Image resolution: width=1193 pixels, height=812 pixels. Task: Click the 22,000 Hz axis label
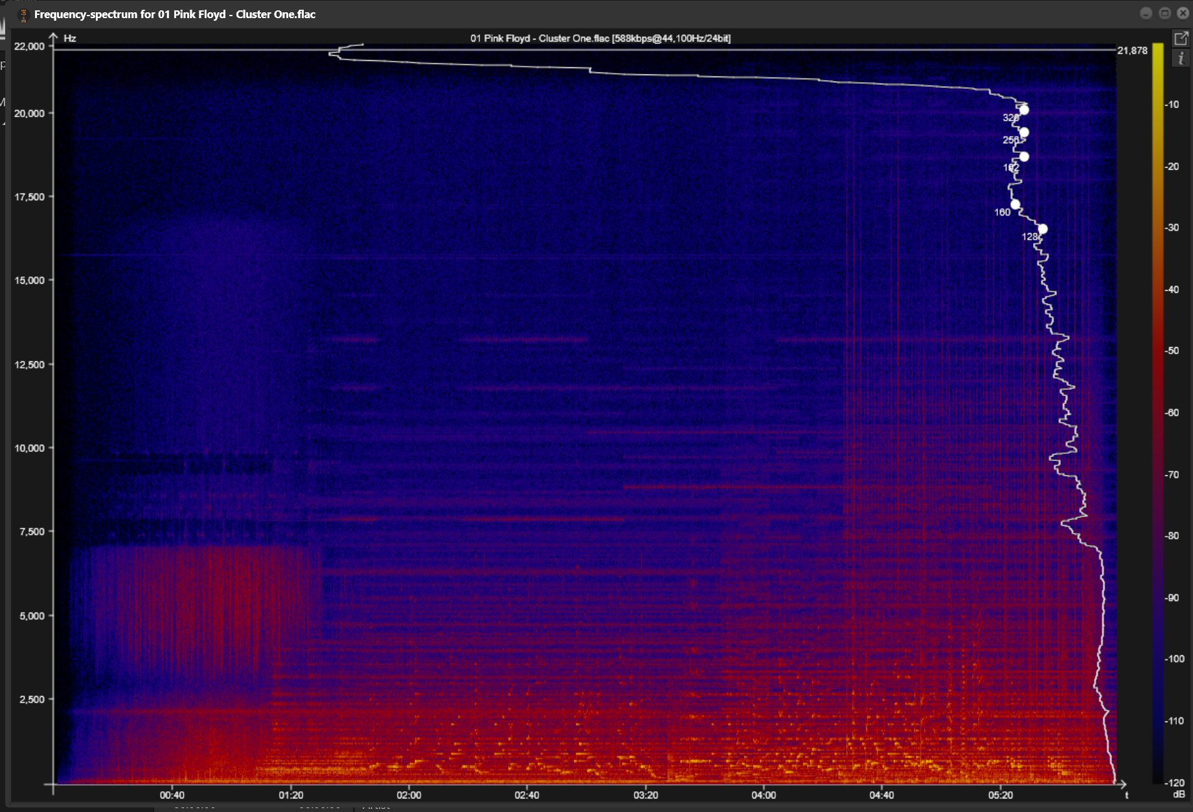click(x=30, y=46)
